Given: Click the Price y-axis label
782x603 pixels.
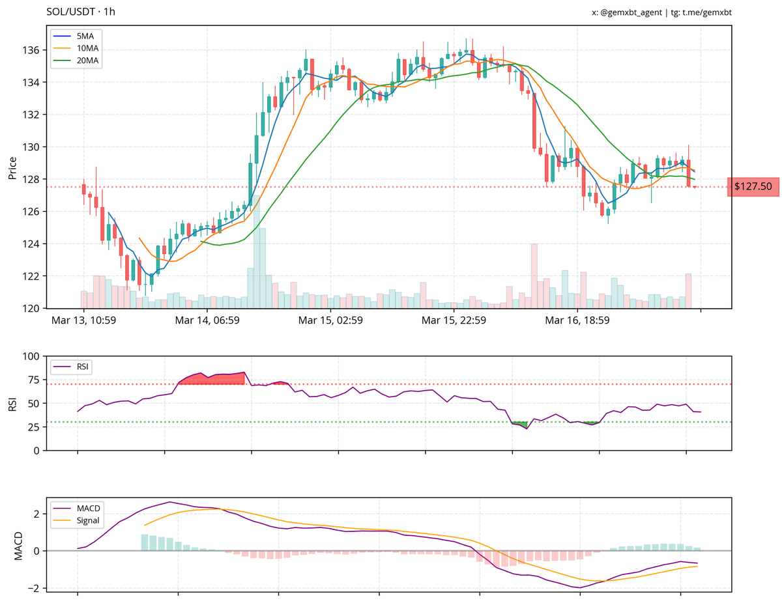Looking at the screenshot, I should coord(12,167).
